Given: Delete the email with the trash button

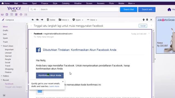Looking at the screenshot, I should coord(51,20).
